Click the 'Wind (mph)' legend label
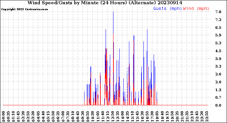Screen dimensions: 227x123 pos(196,9)
